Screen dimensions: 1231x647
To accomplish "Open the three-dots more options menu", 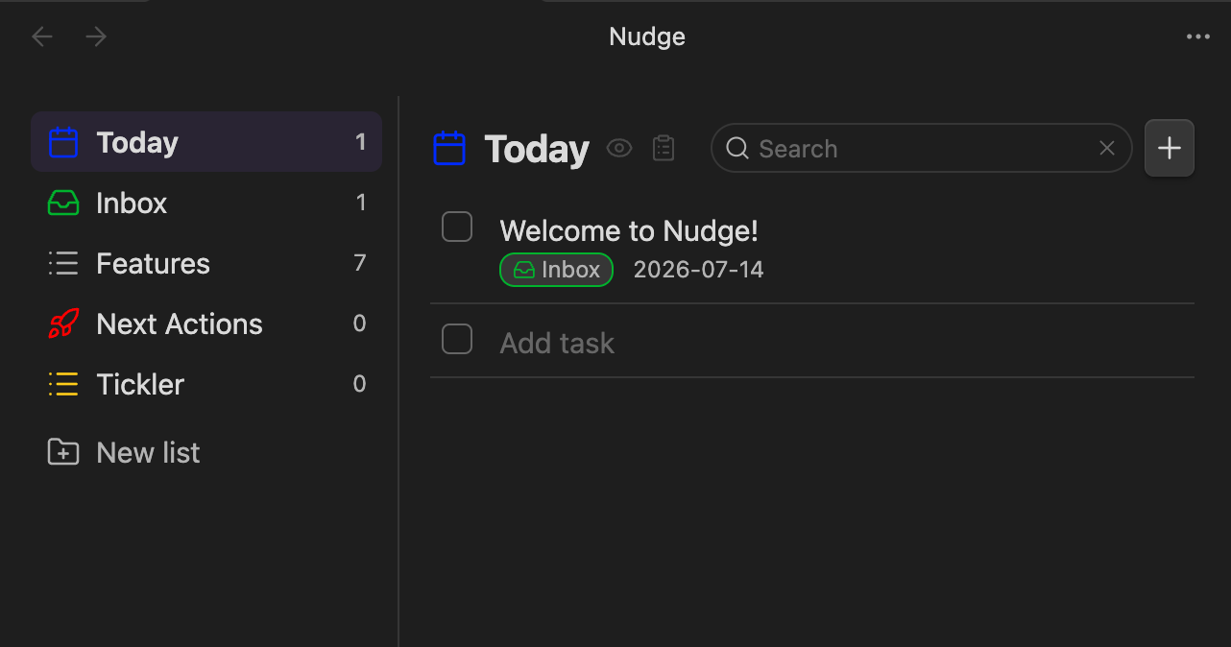I will [x=1197, y=37].
